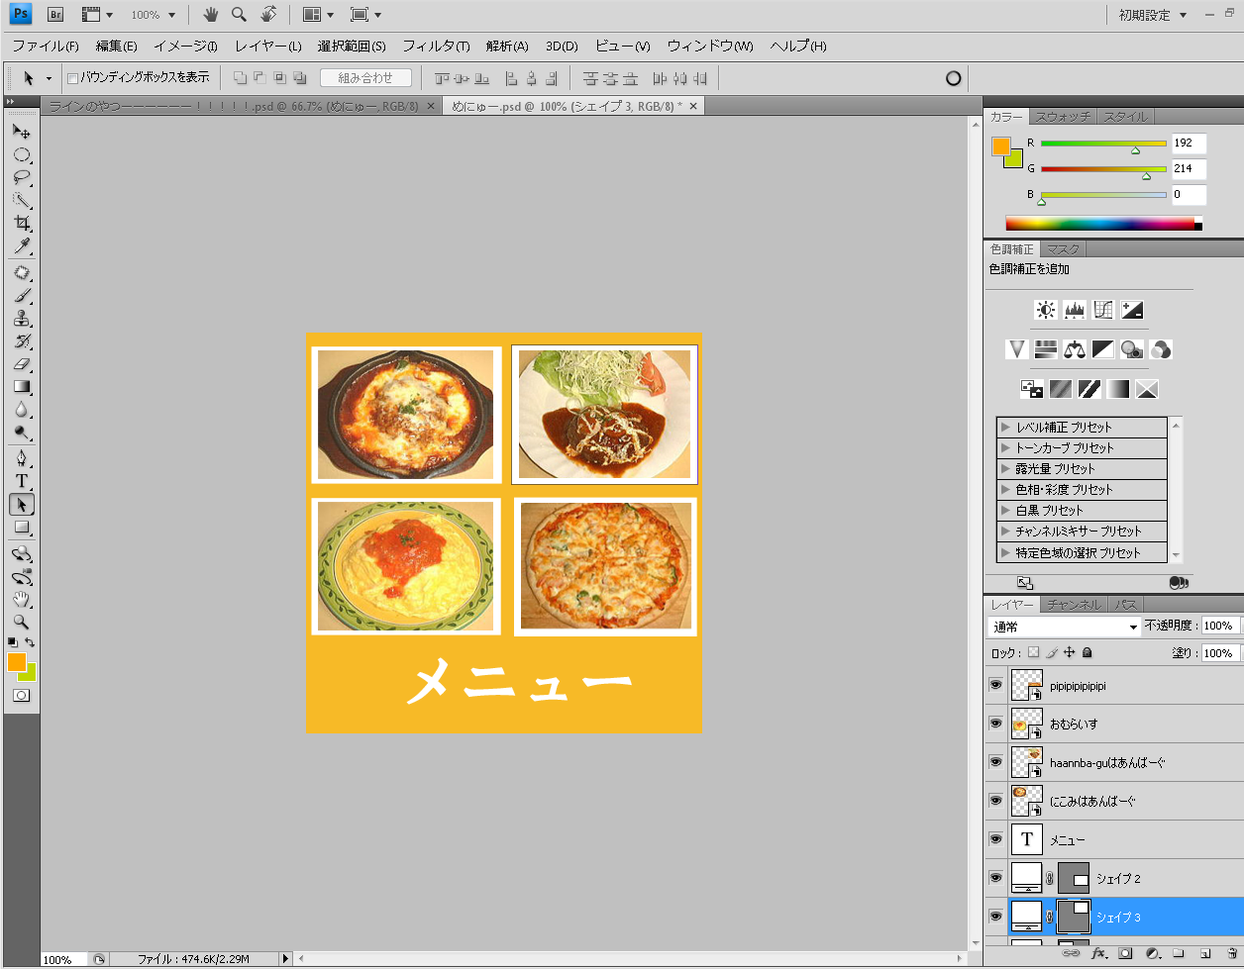Add layer style with fx icon

click(x=1098, y=954)
